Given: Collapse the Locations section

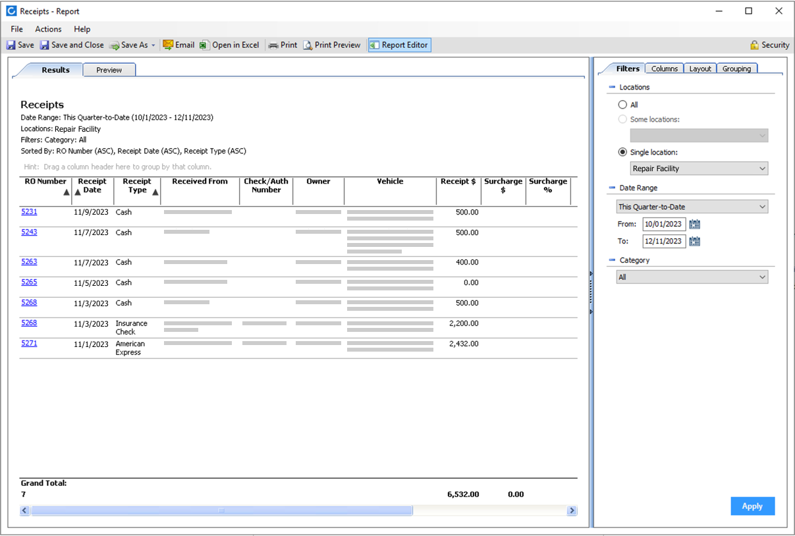Looking at the screenshot, I should click(612, 87).
